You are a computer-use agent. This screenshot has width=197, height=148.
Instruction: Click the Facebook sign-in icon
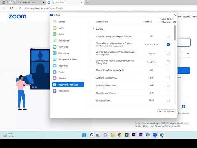(x=183, y=106)
